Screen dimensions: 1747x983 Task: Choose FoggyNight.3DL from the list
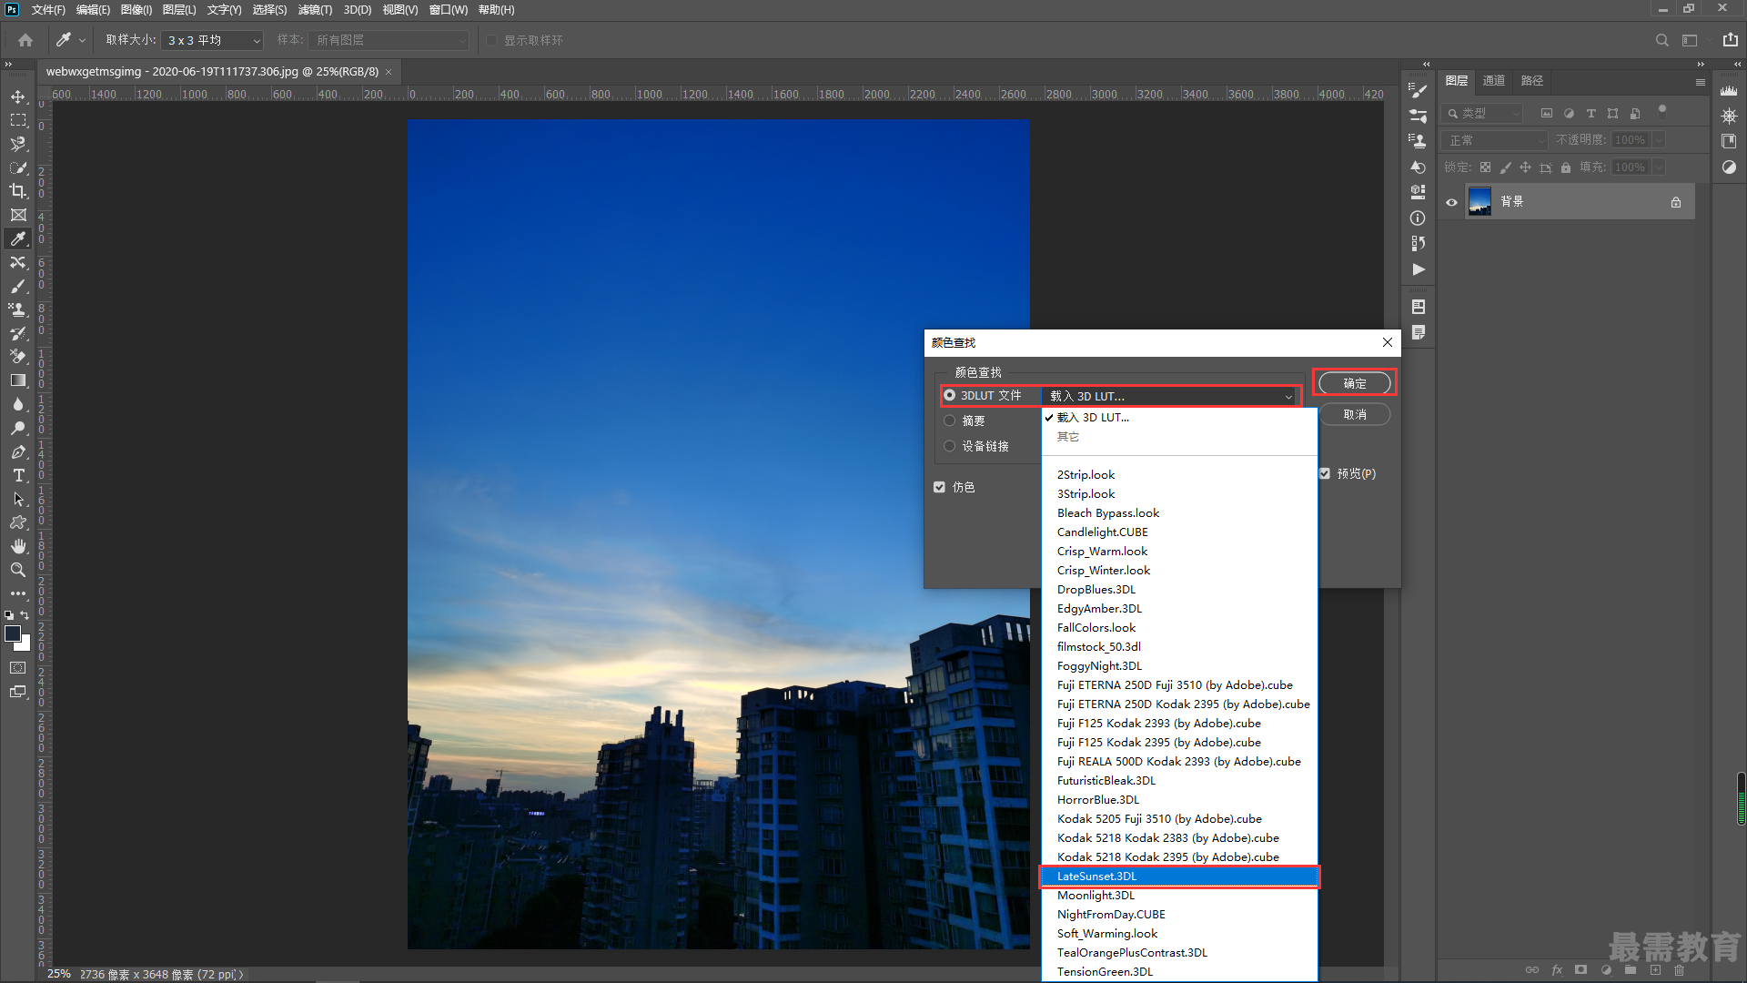(1179, 666)
